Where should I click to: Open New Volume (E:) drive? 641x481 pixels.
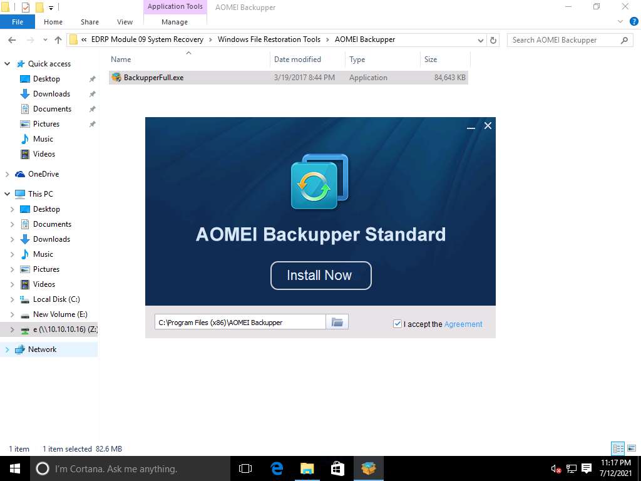60,314
